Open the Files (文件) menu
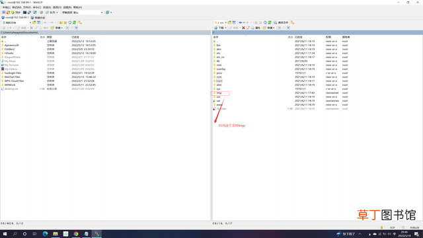 tap(27, 7)
